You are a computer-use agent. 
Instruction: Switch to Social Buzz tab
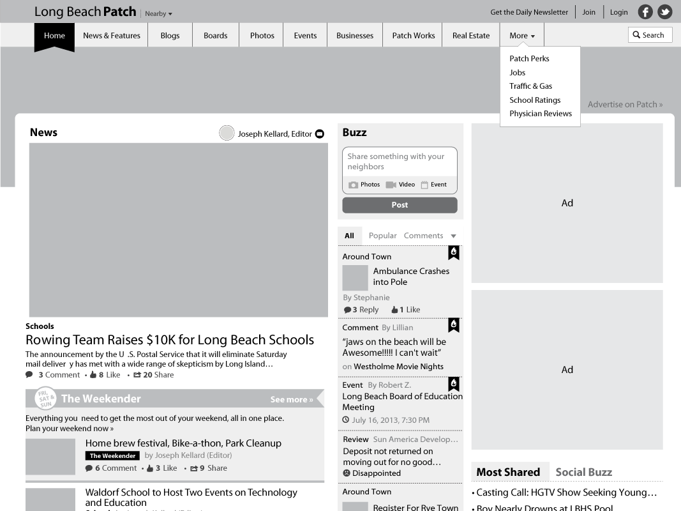click(x=584, y=472)
